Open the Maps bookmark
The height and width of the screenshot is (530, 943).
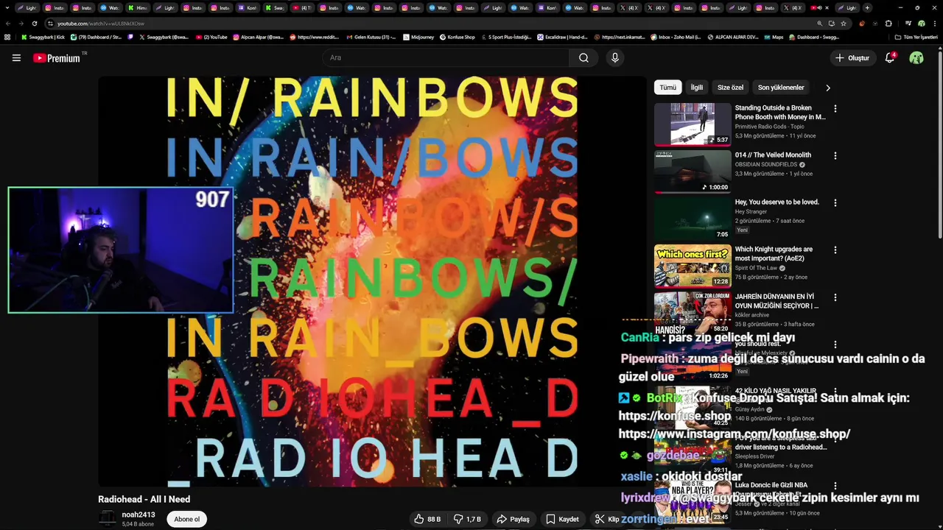[774, 37]
